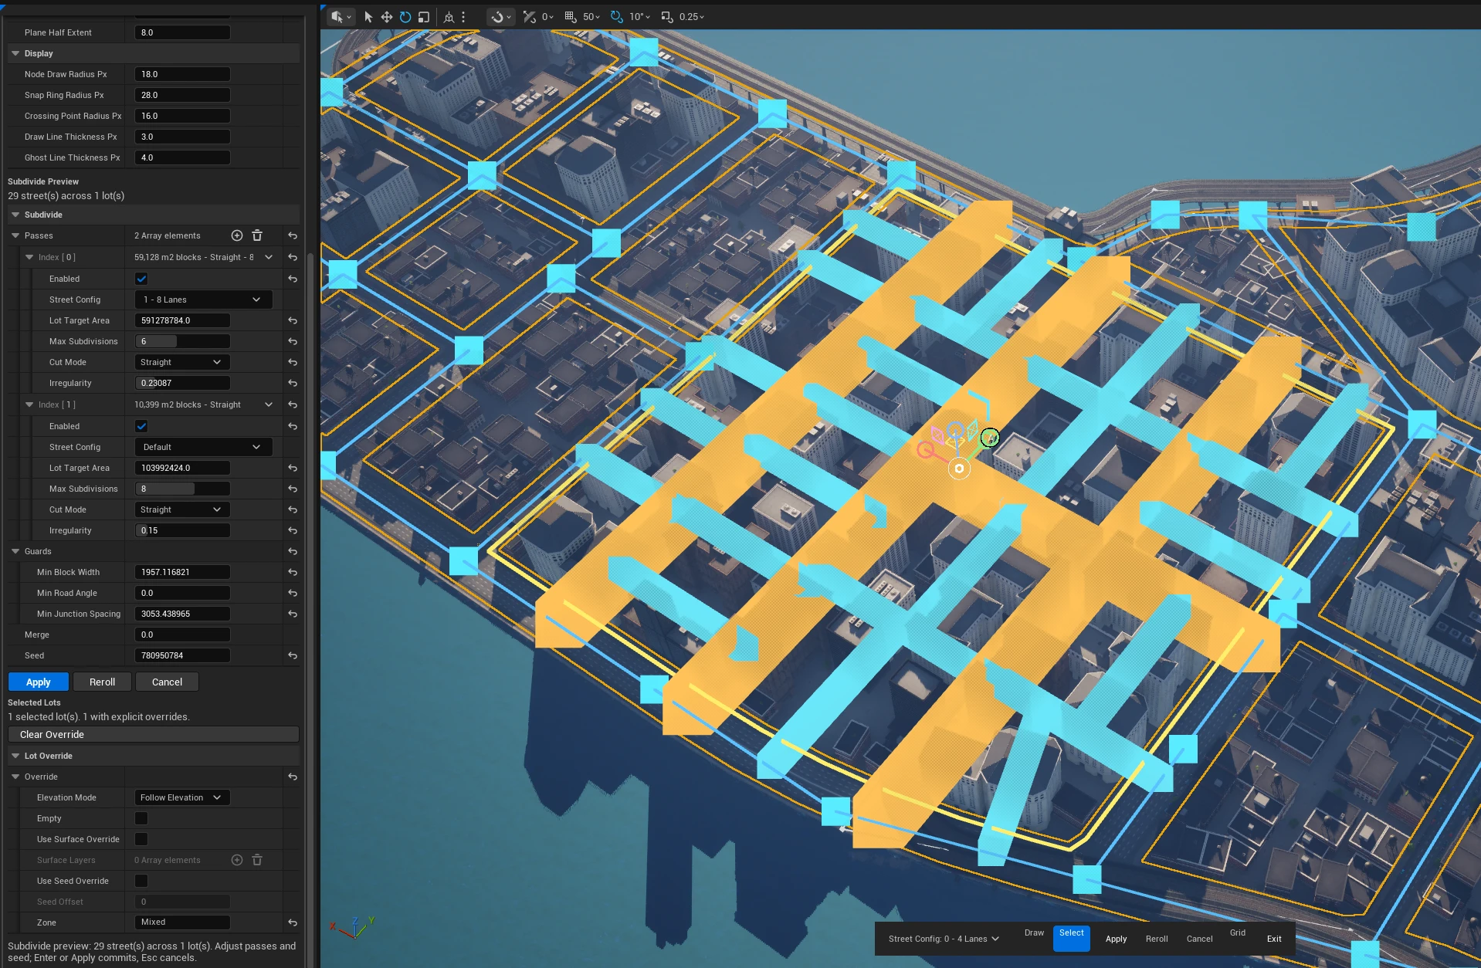This screenshot has width=1481, height=968.
Task: Open the selection mode menu icon
Action: point(340,16)
